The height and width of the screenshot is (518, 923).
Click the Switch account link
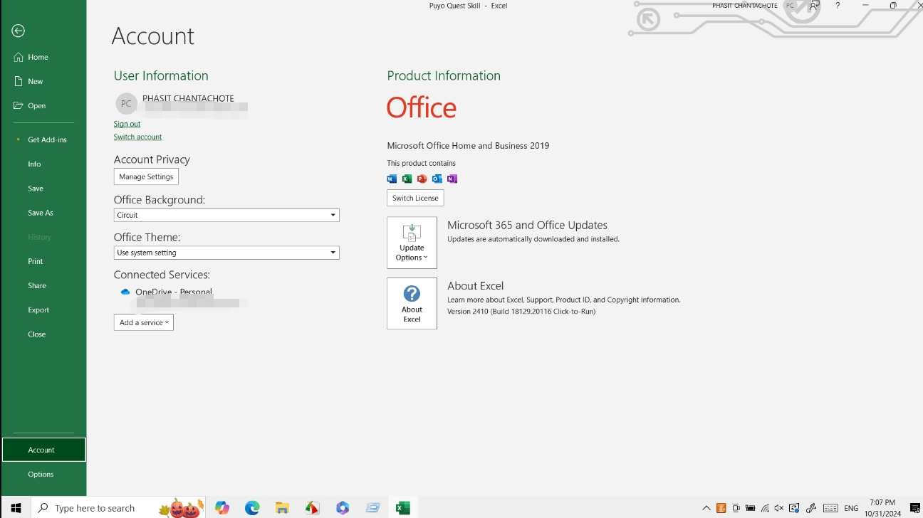point(137,137)
